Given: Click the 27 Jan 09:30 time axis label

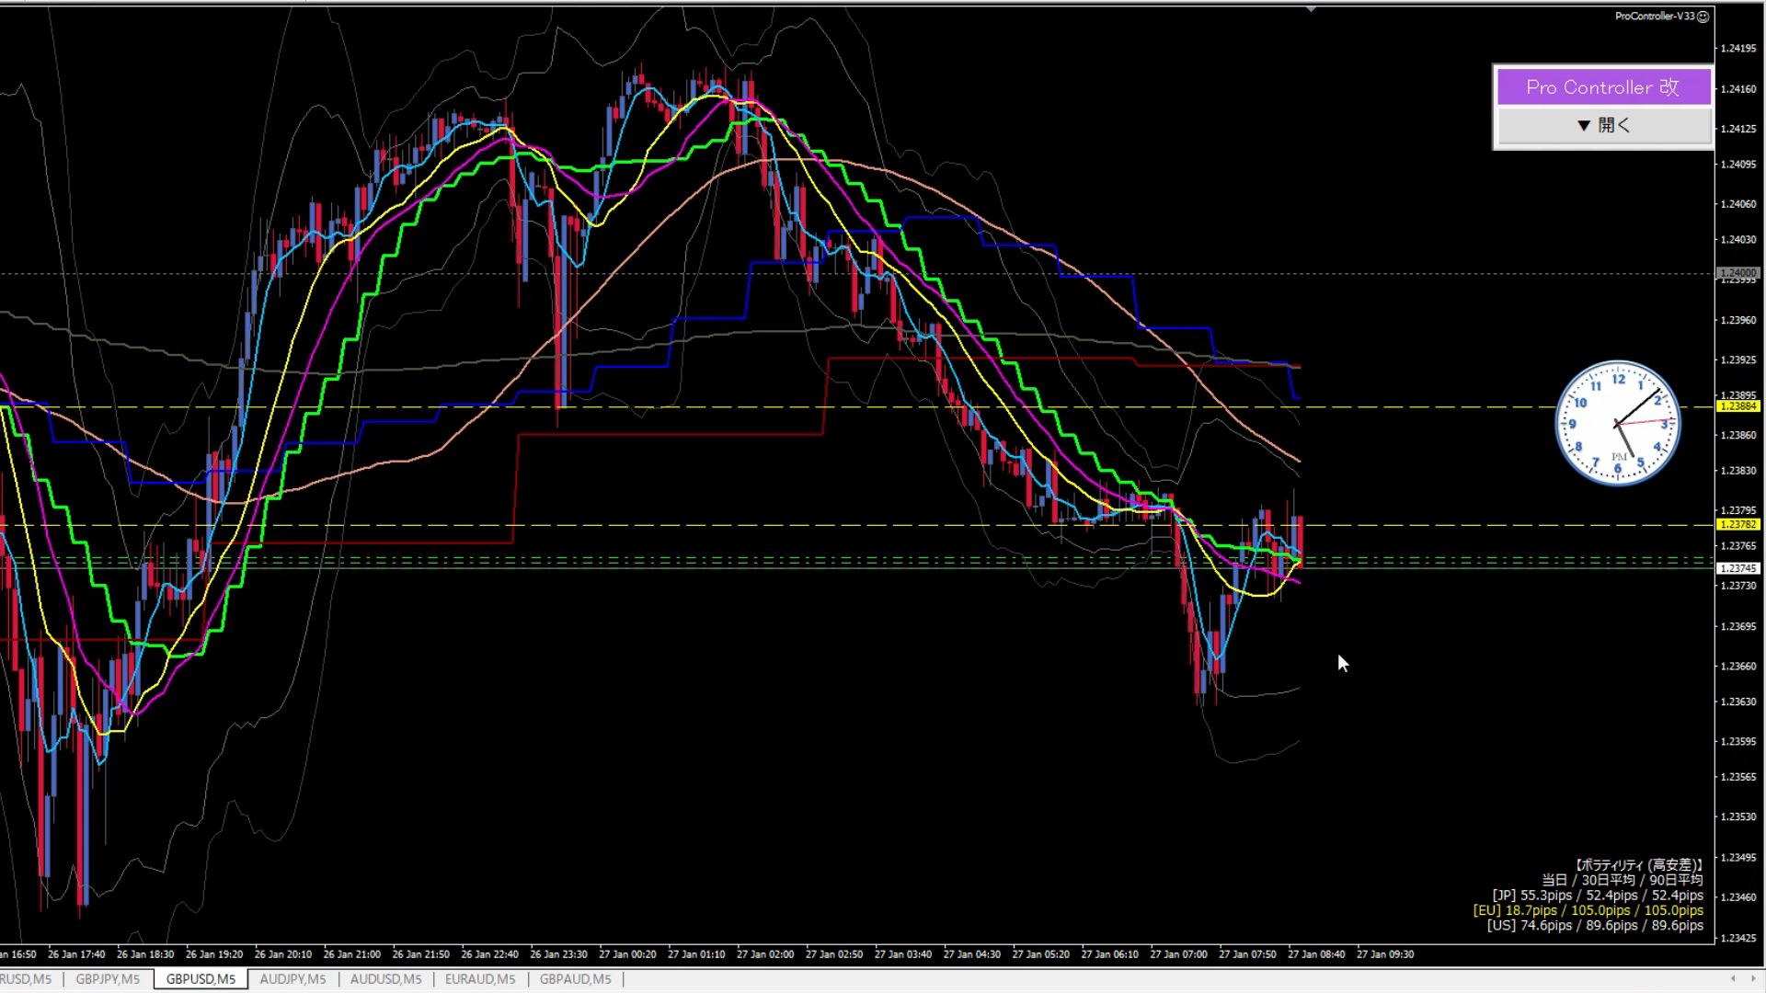Looking at the screenshot, I should tap(1385, 954).
